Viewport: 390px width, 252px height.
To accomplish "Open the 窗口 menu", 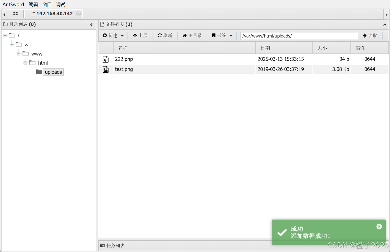I will pos(47,4).
